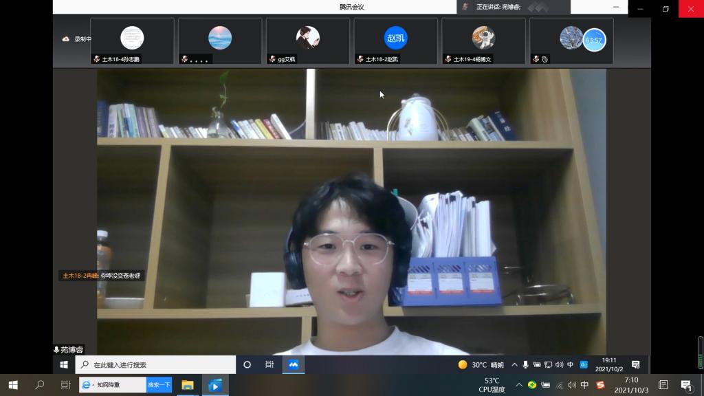This screenshot has width=704, height=396.
Task: Click the cloud recording indicator icon
Action: point(66,39)
